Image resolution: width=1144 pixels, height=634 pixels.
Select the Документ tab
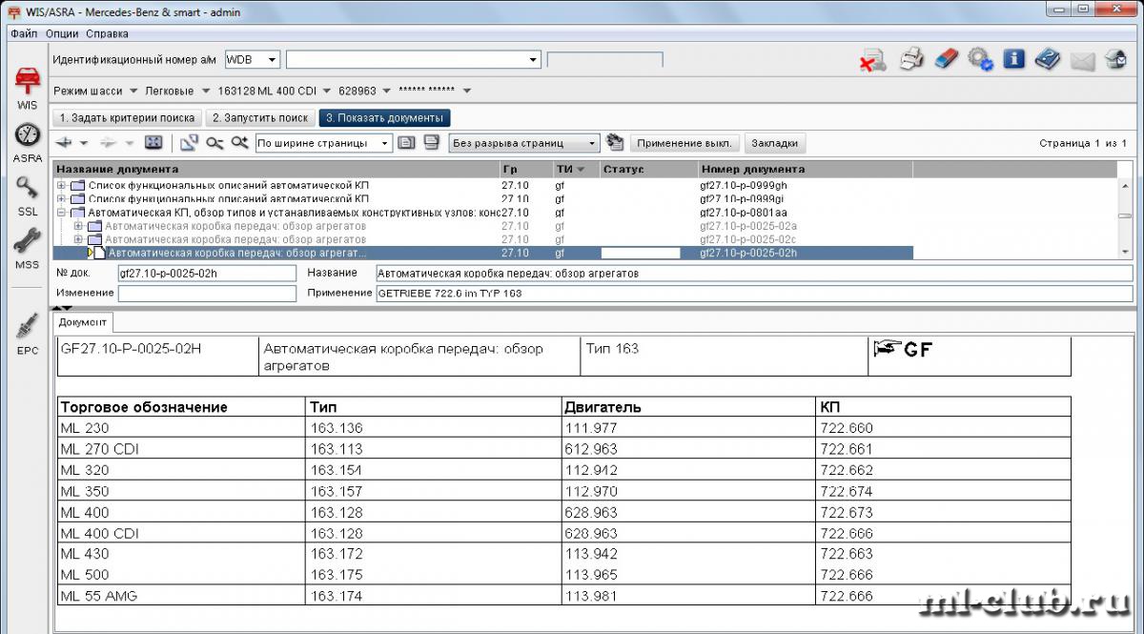coord(84,323)
